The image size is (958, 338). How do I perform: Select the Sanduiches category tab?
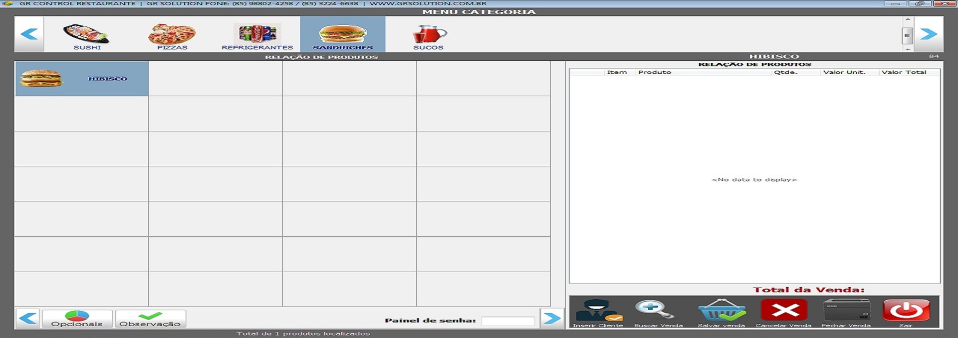pyautogui.click(x=342, y=34)
